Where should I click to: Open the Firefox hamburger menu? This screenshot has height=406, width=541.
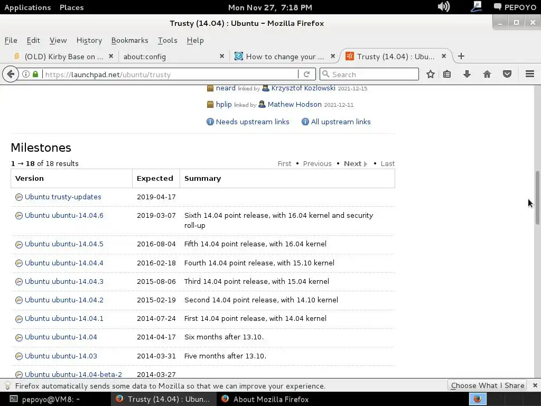pyautogui.click(x=530, y=74)
